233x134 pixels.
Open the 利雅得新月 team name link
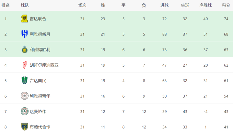coord(40,34)
